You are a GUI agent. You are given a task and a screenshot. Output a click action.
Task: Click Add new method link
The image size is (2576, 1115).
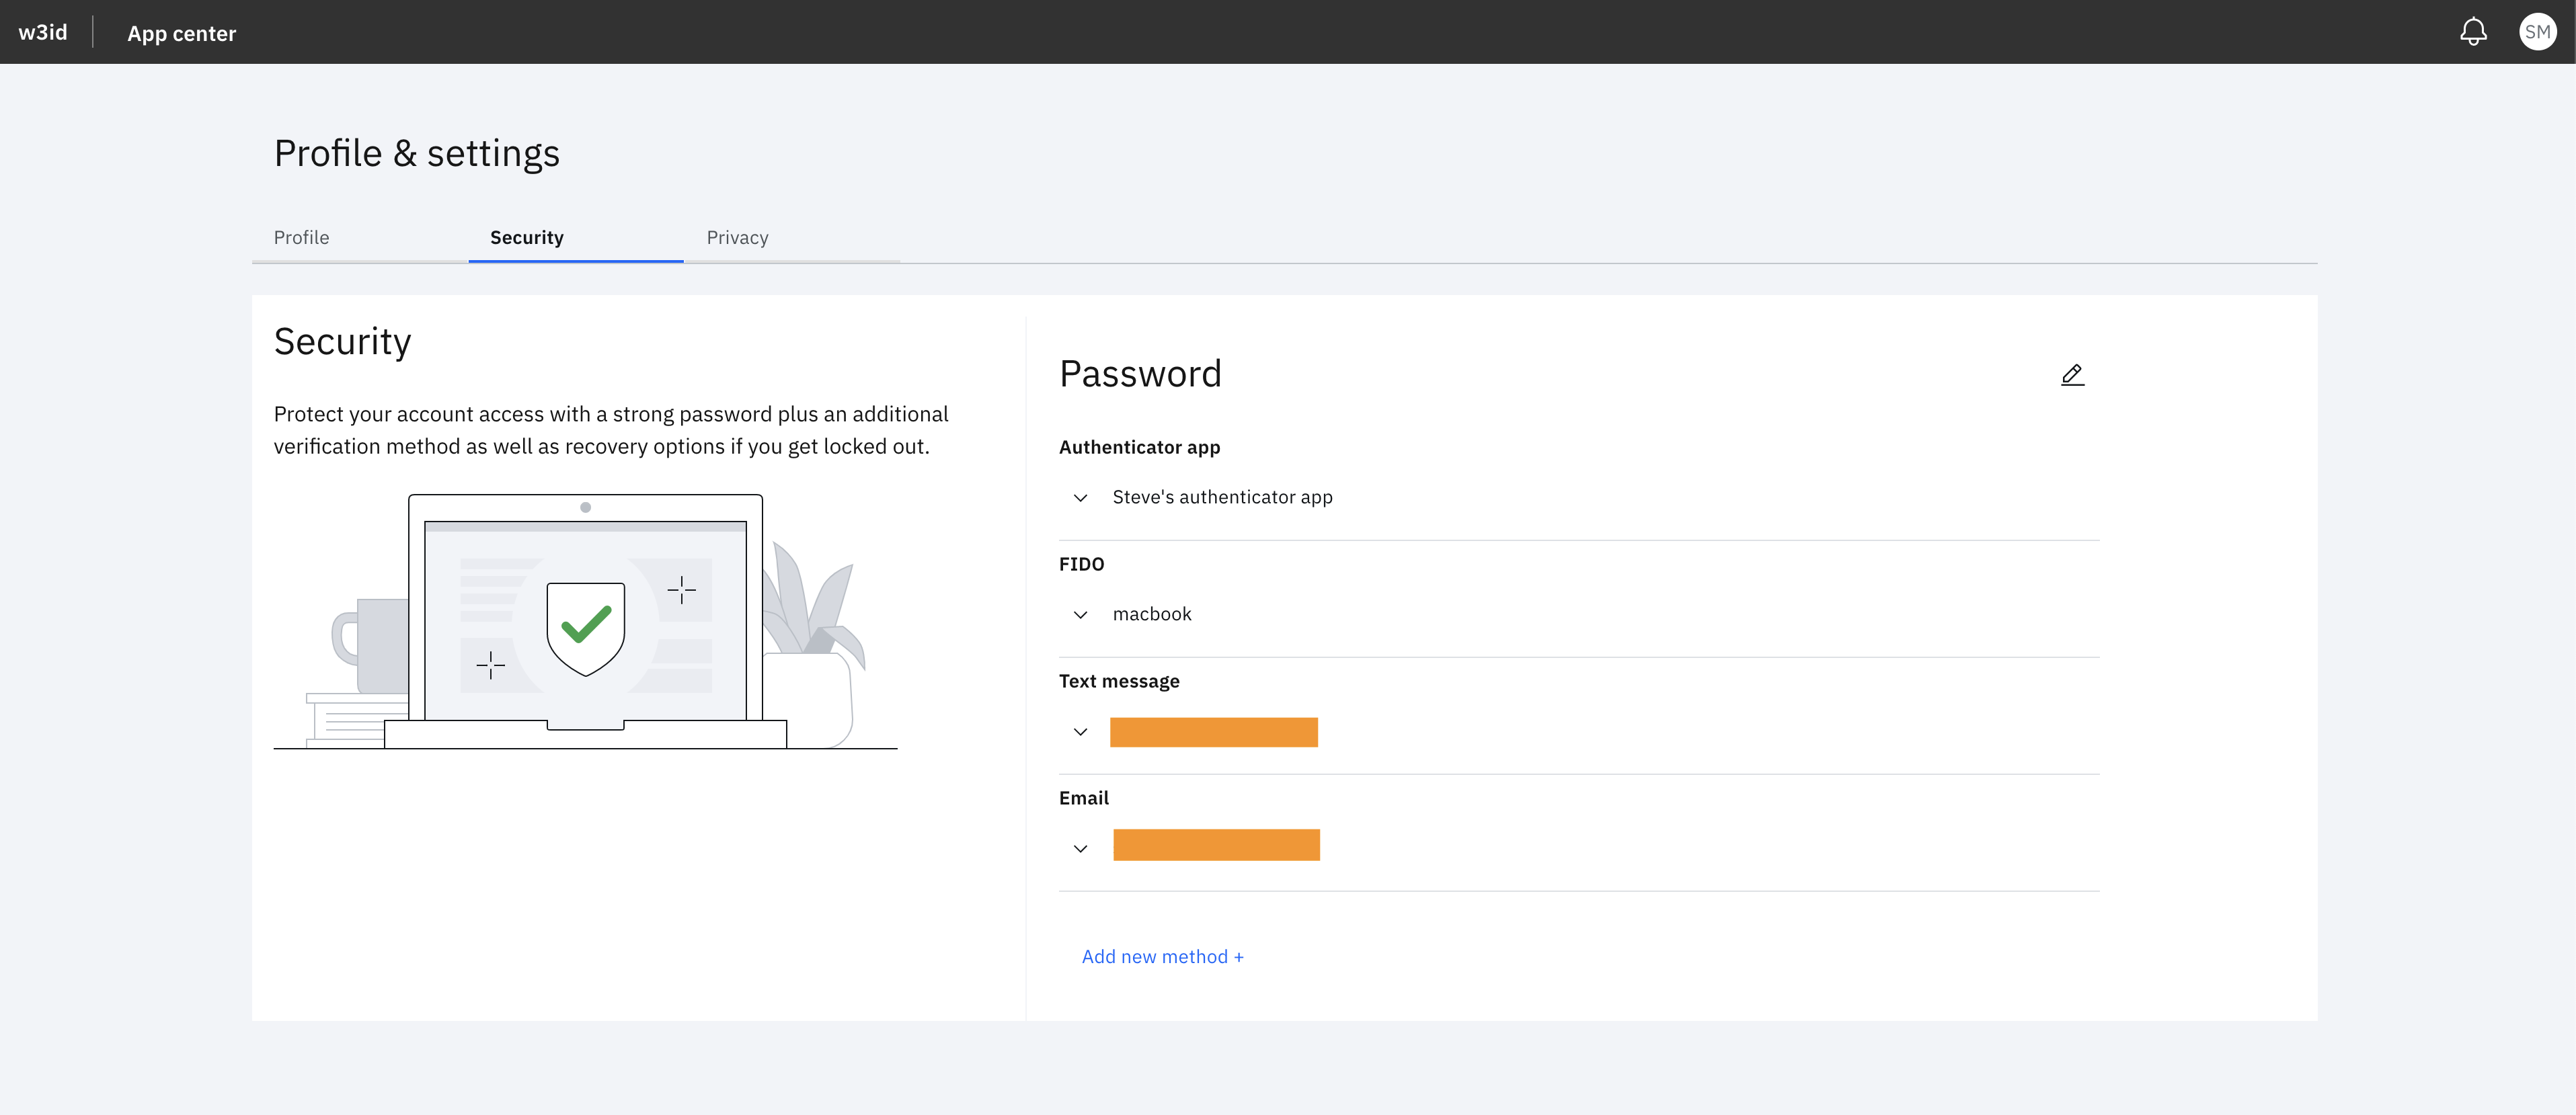pyautogui.click(x=1161, y=956)
